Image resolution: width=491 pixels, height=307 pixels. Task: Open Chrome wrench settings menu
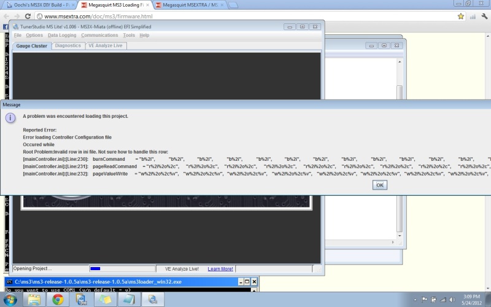(484, 17)
